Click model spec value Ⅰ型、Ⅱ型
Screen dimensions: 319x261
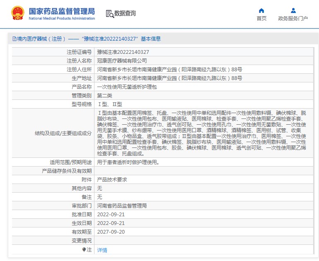(110, 104)
